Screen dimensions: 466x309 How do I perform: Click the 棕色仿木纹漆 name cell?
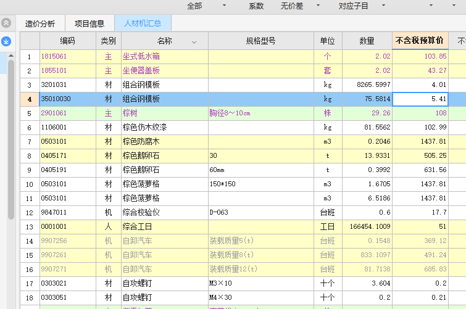pyautogui.click(x=165, y=128)
